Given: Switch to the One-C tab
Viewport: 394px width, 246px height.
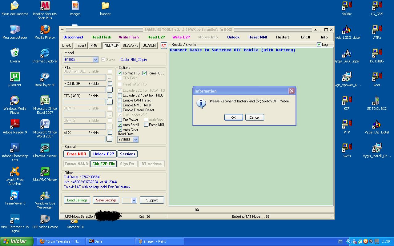Looking at the screenshot, I should click(66, 46).
